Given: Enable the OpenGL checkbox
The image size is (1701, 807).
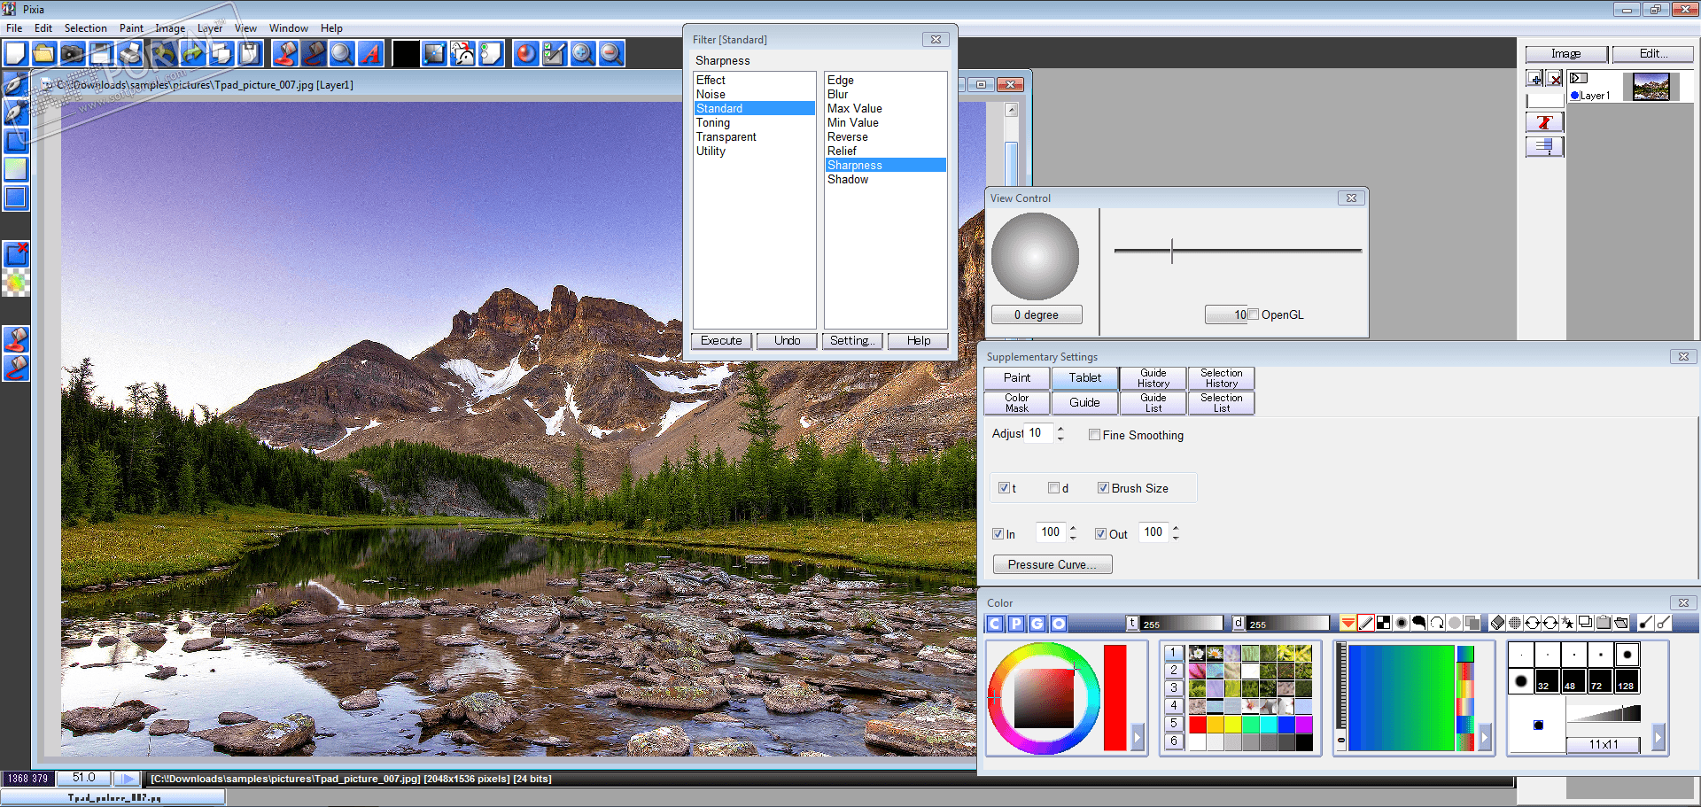Looking at the screenshot, I should pos(1253,314).
